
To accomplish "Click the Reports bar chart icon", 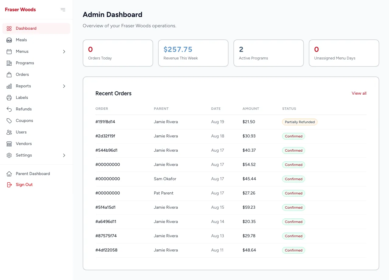I will pyautogui.click(x=9, y=86).
